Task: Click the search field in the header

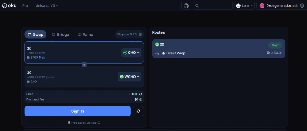Action: (x=213, y=5)
